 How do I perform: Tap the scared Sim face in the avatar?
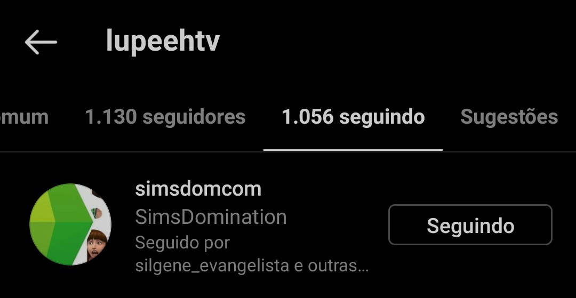tap(97, 244)
